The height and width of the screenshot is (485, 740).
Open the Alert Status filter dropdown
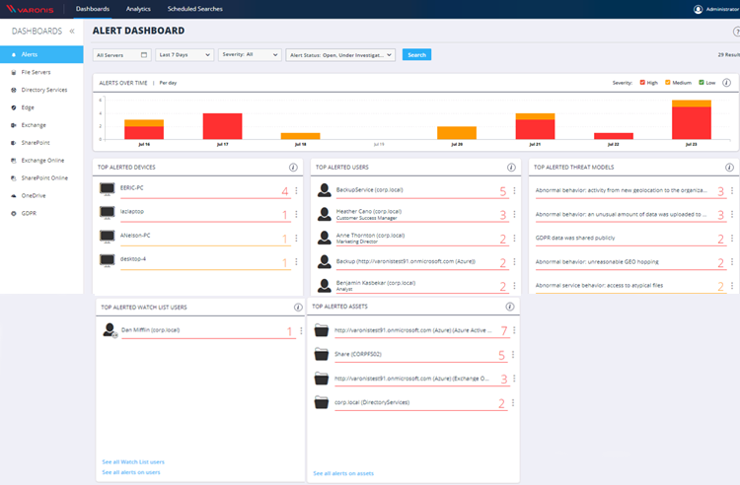[x=340, y=55]
